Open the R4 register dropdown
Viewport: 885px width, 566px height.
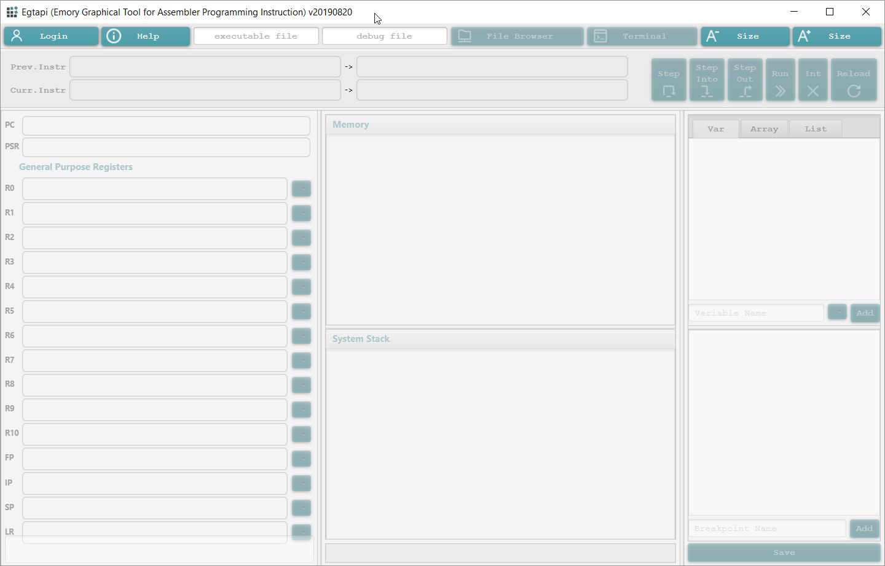pos(301,287)
